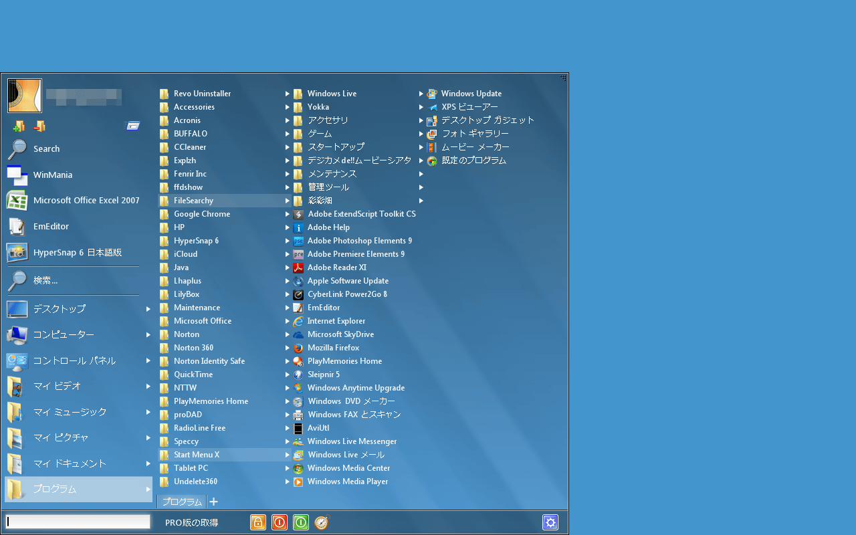856x535 pixels.
Task: Open Microsoft SkyDrive
Action: click(334, 334)
